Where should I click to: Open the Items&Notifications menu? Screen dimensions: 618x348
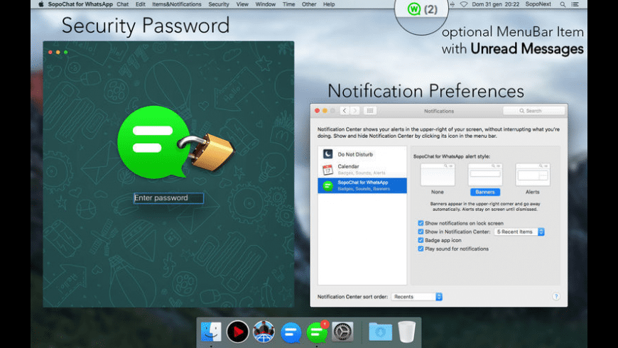coord(177,4)
